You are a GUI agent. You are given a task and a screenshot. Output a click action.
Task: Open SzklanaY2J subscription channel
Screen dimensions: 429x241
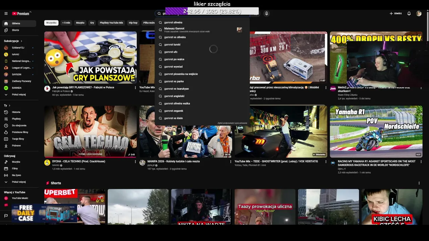click(x=19, y=48)
